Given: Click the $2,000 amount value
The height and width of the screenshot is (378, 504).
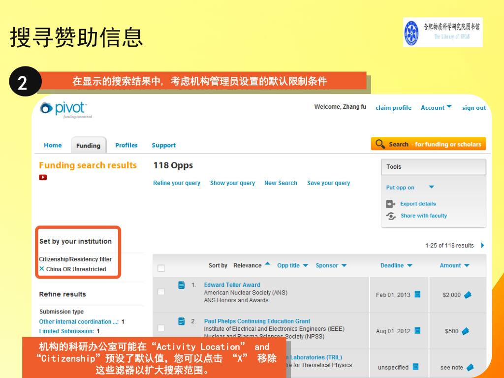Looking at the screenshot, I should coord(452,295).
